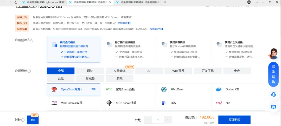Image resolution: width=281 pixels, height=126 pixels.
Task: Open the 详情 link for OpenClaw
Action: point(93,89)
